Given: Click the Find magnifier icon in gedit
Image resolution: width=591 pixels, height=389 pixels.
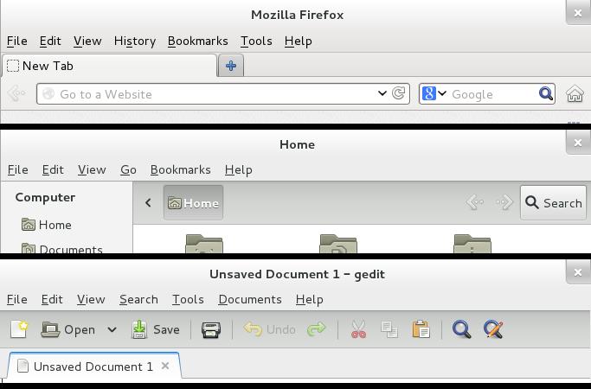Looking at the screenshot, I should point(462,329).
